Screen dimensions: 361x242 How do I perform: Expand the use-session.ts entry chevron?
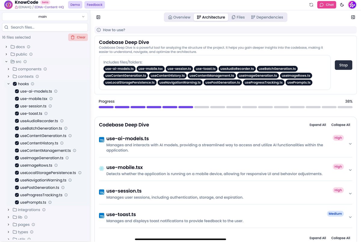click(350, 193)
